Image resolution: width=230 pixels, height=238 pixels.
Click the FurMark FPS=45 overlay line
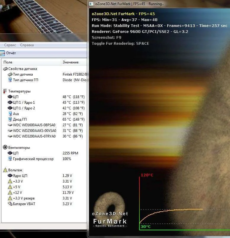[123, 14]
